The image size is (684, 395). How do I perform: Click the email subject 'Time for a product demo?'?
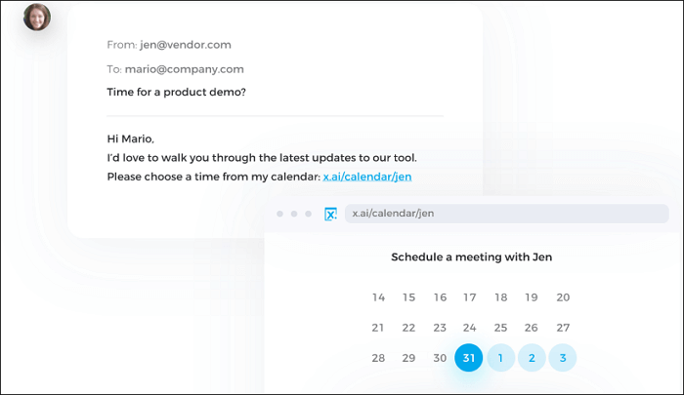coord(176,93)
